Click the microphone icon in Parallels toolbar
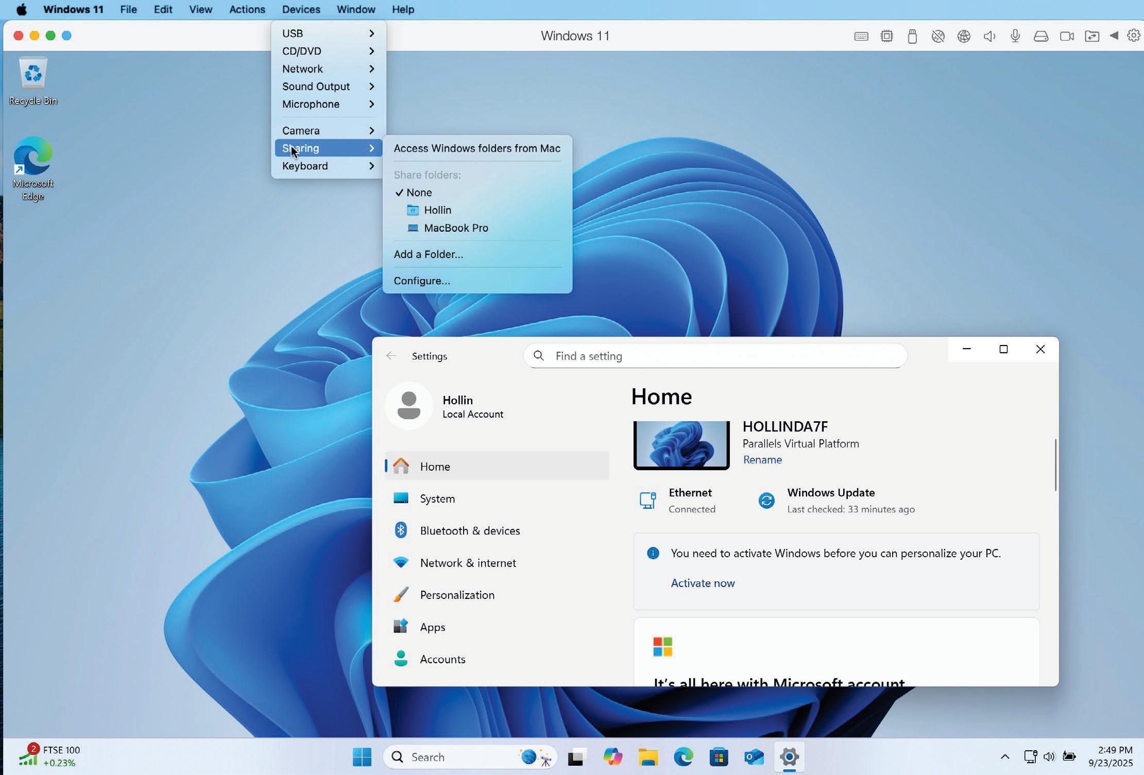This screenshot has height=775, width=1144. coord(1015,36)
